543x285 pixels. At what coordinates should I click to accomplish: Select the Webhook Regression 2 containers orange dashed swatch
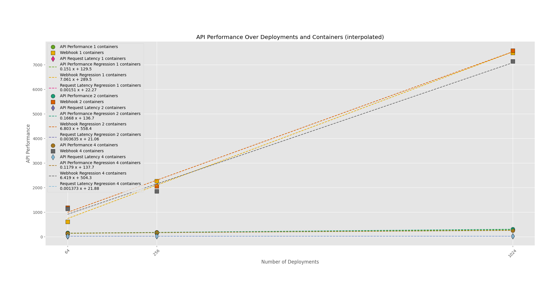click(53, 127)
